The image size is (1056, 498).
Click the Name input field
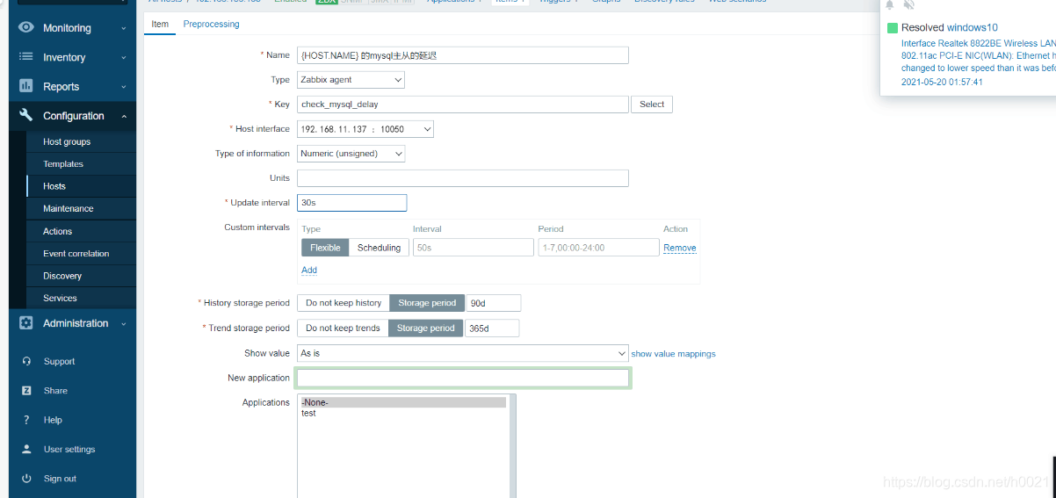pos(463,55)
